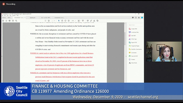Open the chat notifications icon top right
183x103 pixels.
click(133, 18)
